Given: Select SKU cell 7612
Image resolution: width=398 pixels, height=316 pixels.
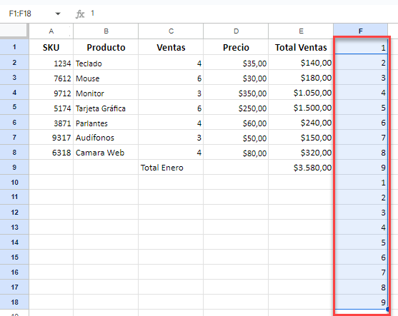Looking at the screenshot, I should [x=51, y=77].
